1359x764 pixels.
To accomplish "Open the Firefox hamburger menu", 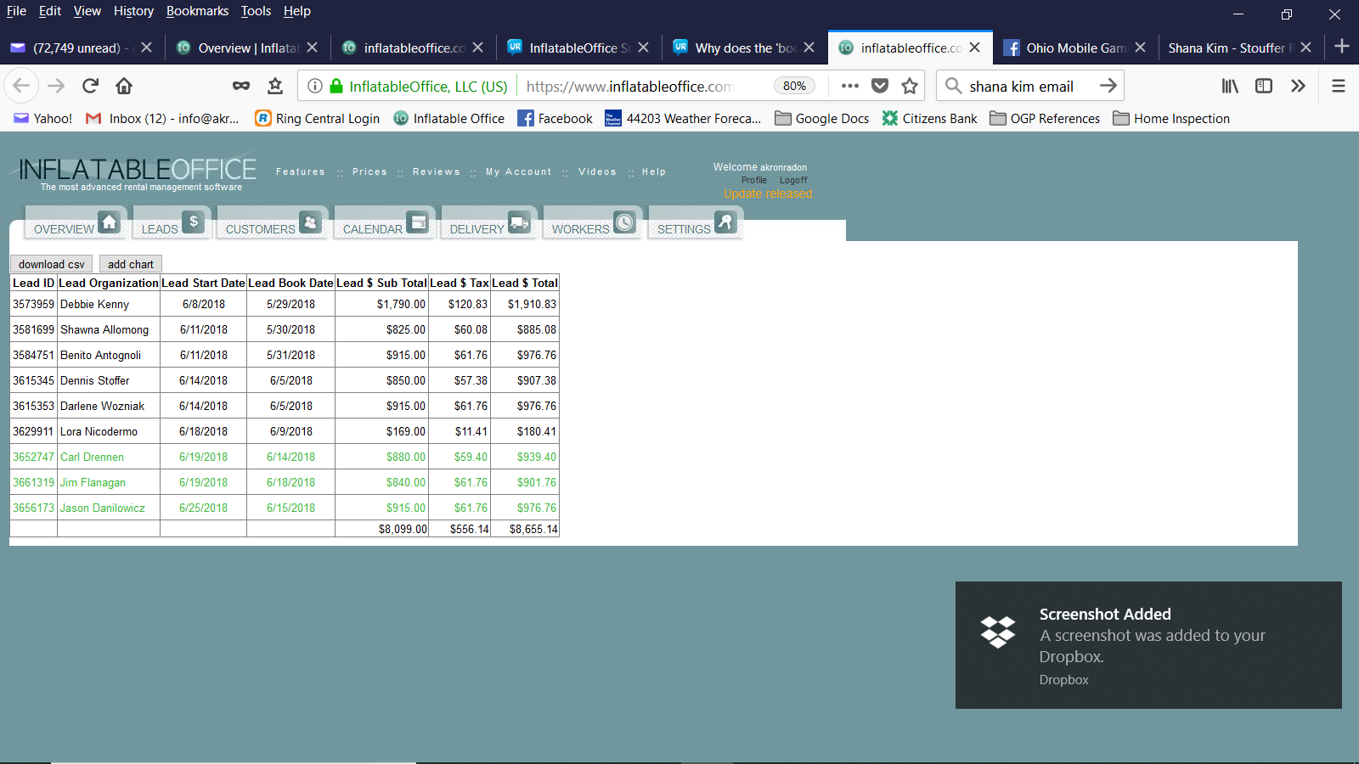I will pyautogui.click(x=1339, y=86).
